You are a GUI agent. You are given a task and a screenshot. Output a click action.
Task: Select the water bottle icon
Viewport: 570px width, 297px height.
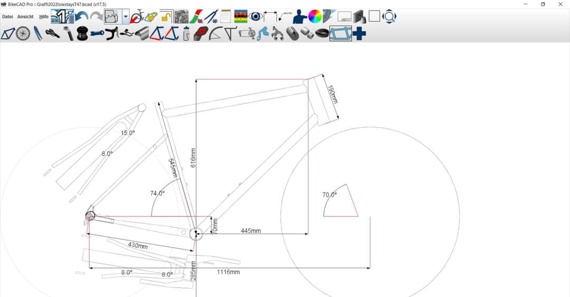pos(186,34)
